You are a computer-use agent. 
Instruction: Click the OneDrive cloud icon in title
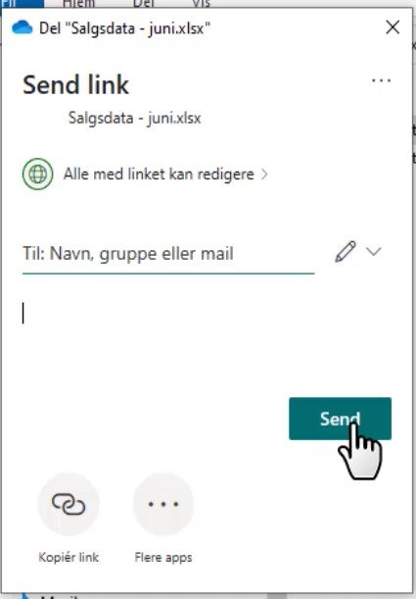pos(23,27)
